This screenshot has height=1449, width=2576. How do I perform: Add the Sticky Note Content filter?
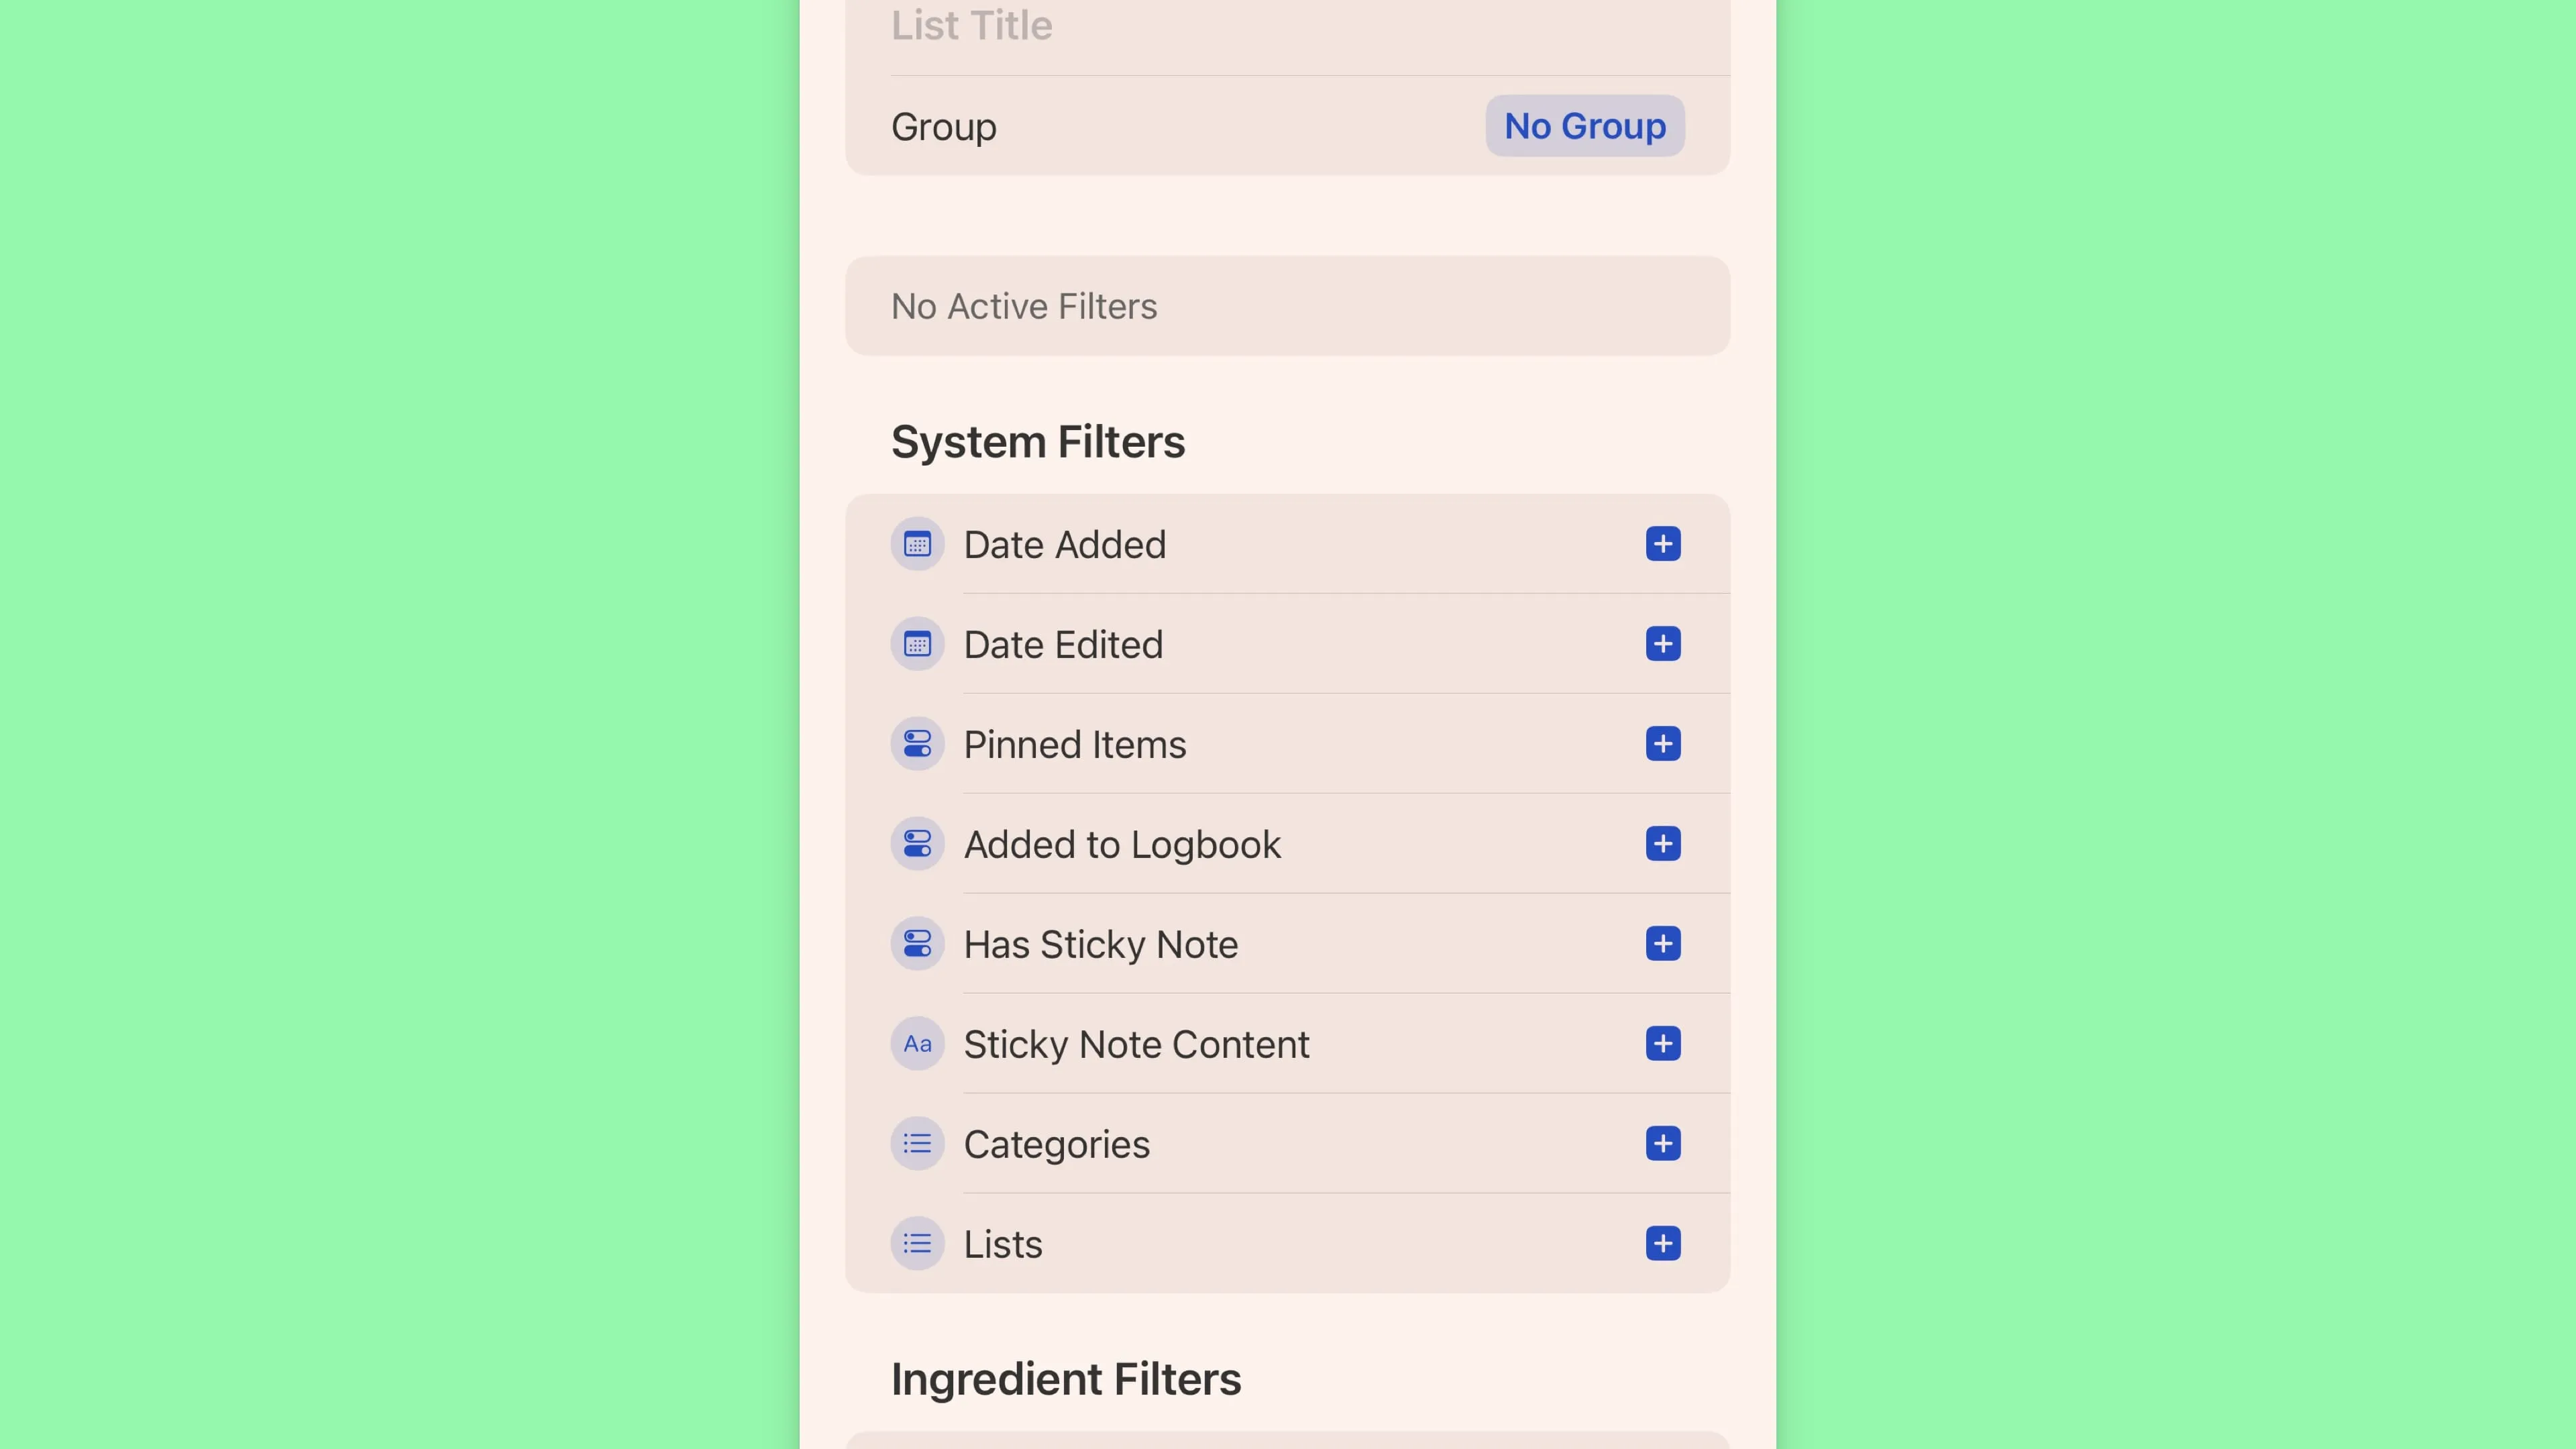click(x=1663, y=1044)
